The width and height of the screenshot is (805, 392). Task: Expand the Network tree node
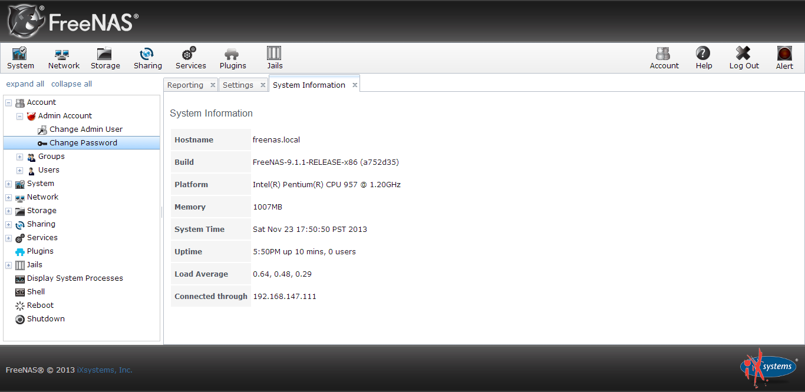pos(8,197)
